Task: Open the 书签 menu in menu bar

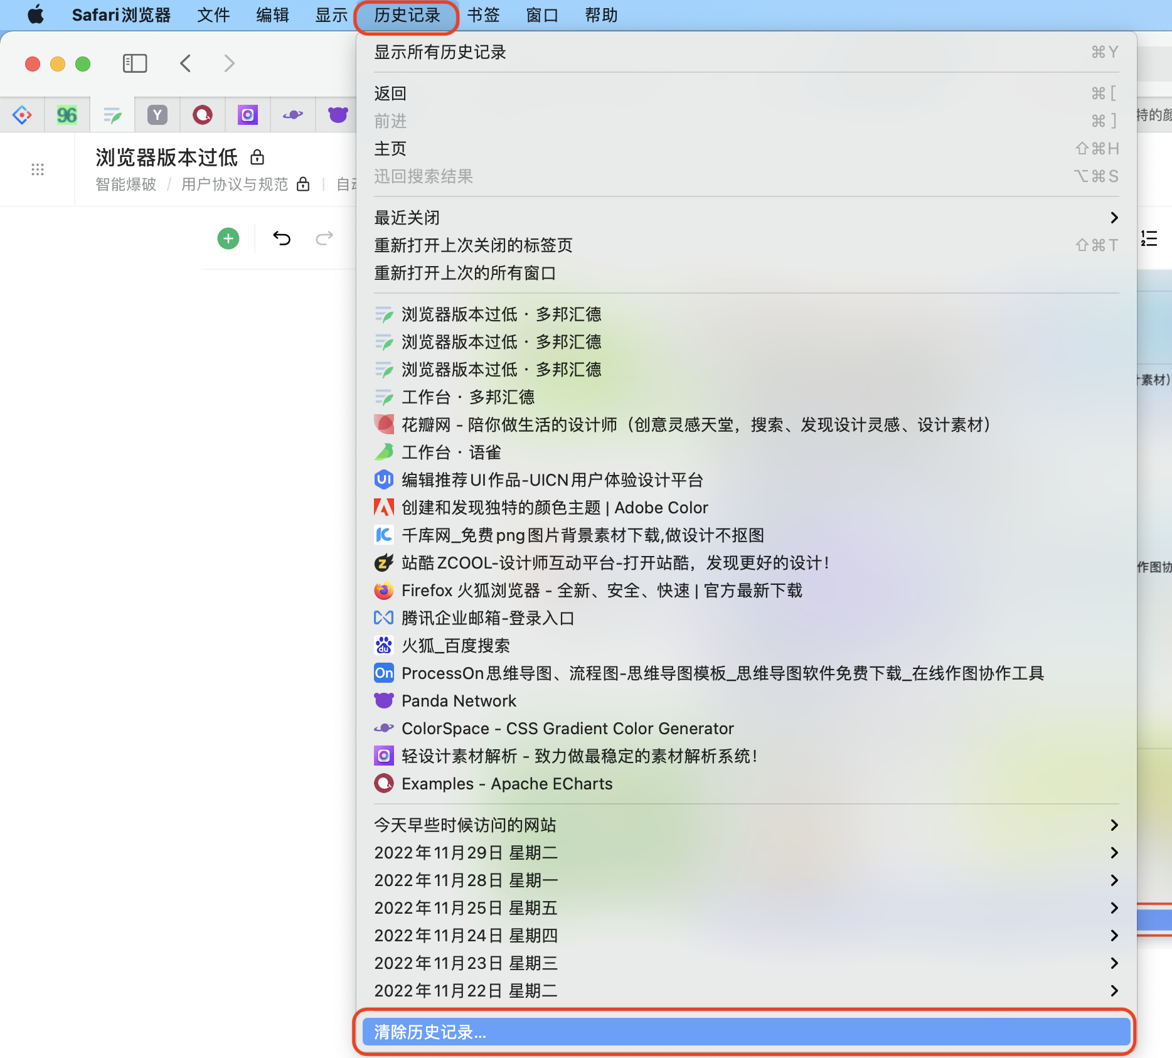Action: [x=483, y=15]
